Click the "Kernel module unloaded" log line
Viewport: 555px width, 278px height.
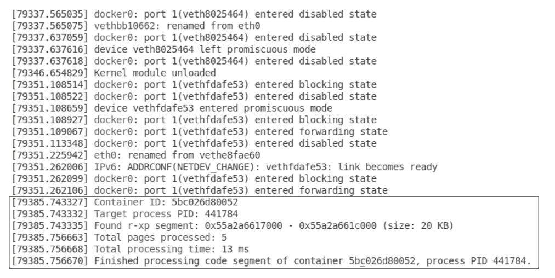pos(155,73)
